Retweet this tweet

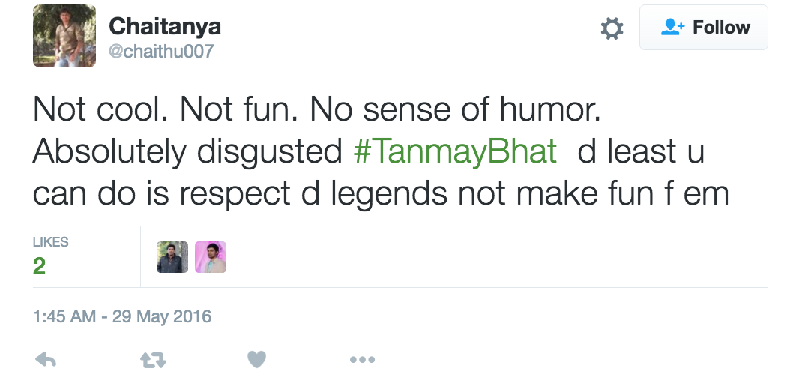click(x=153, y=361)
